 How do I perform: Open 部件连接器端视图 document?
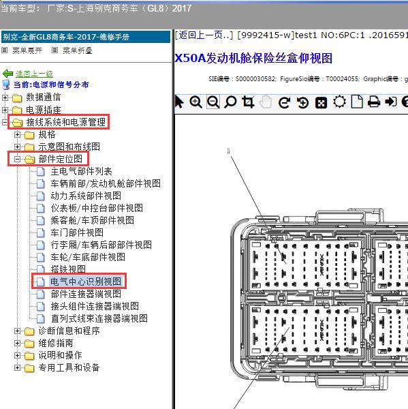coord(86,294)
